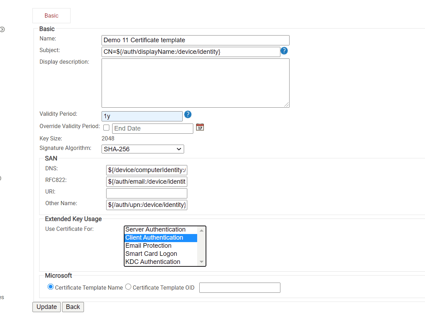Open help icon beside Subject field
Screen dimensions: 425x316
point(284,51)
